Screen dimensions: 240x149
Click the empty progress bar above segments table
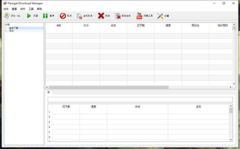click(x=140, y=100)
